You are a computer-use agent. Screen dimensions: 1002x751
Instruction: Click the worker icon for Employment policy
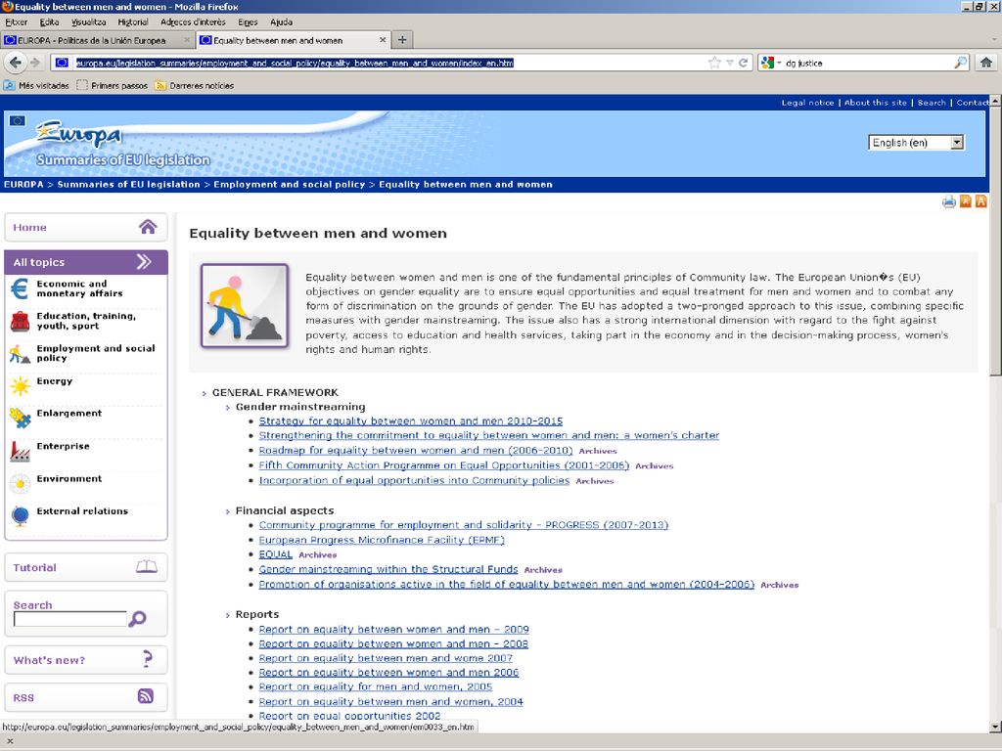[20, 354]
